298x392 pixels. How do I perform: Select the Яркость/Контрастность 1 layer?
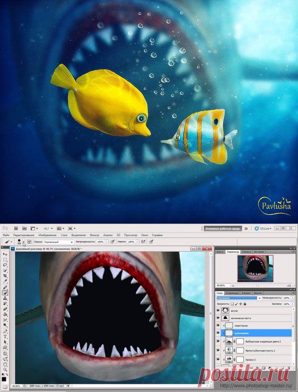point(254,350)
